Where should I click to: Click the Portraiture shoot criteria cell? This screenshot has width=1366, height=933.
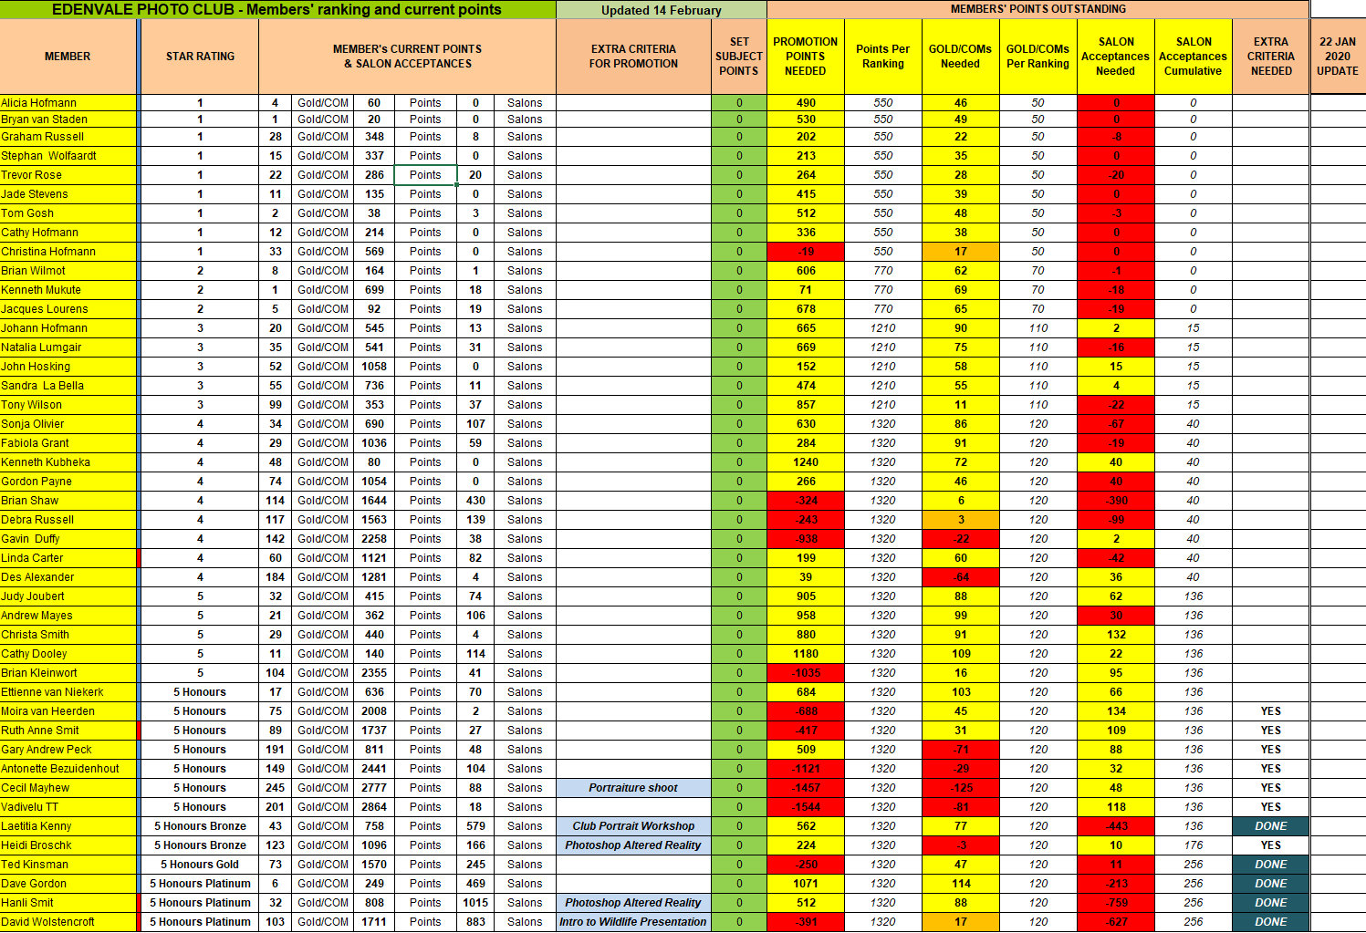[633, 788]
